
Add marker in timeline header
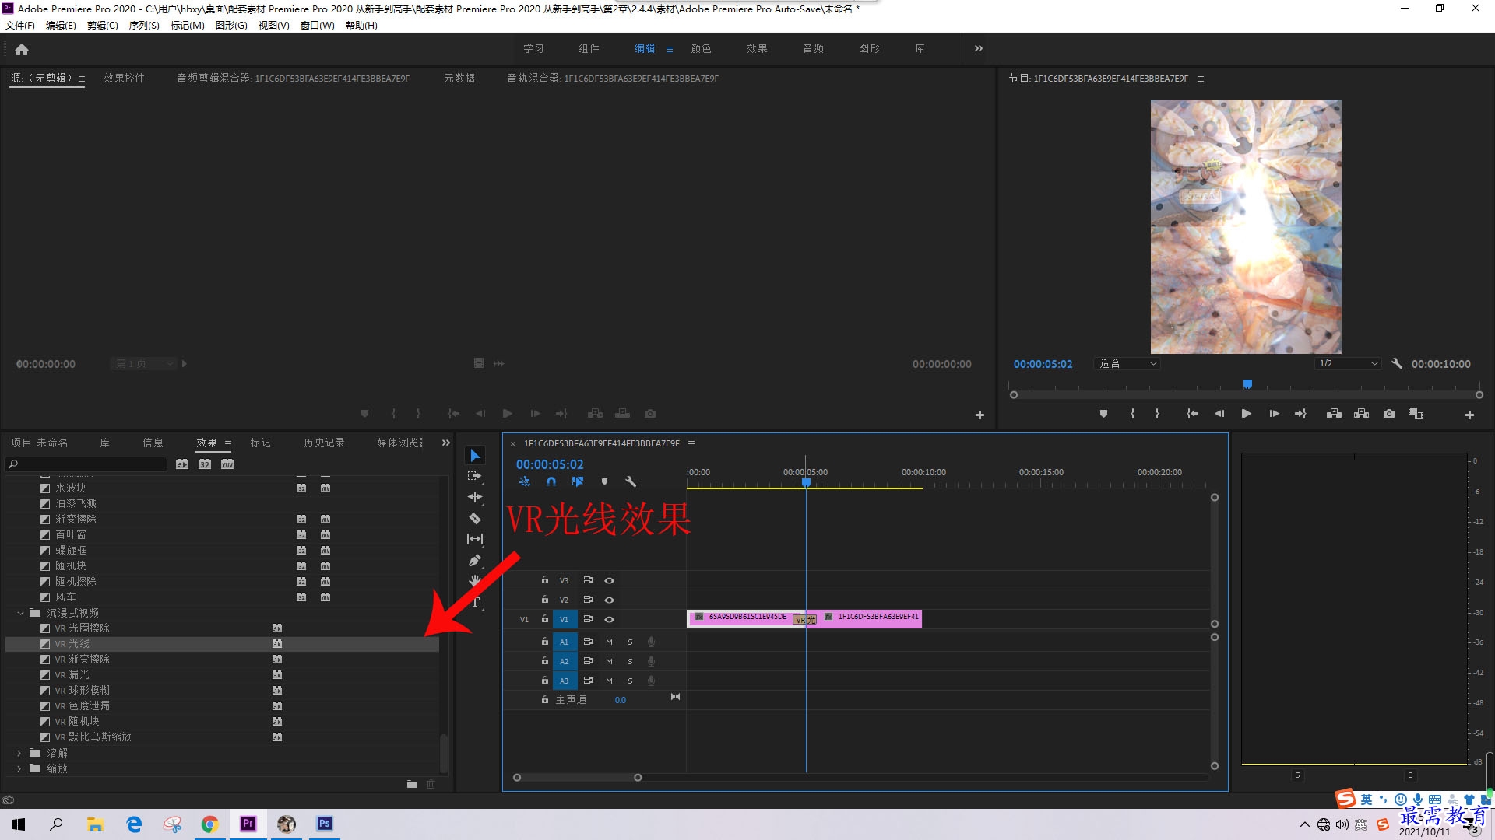click(604, 482)
